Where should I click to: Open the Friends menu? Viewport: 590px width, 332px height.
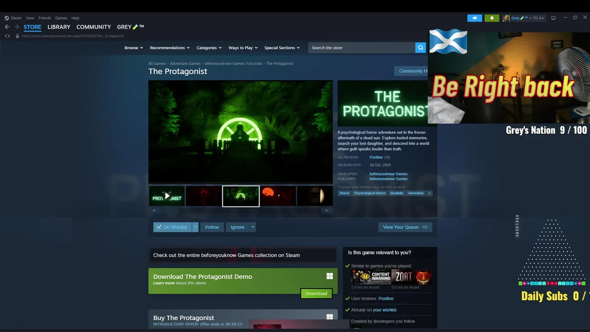pyautogui.click(x=45, y=18)
